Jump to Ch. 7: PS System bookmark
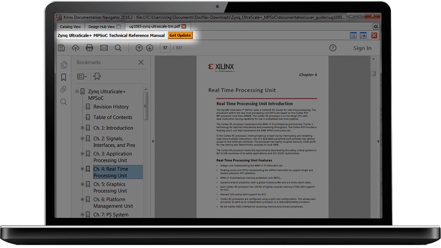Screen dimensions: 441x248 111,215
